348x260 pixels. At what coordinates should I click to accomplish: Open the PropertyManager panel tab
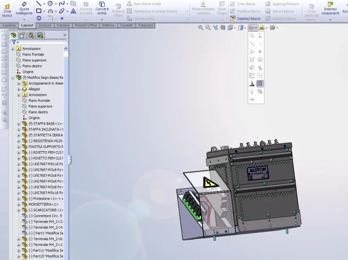(23, 35)
